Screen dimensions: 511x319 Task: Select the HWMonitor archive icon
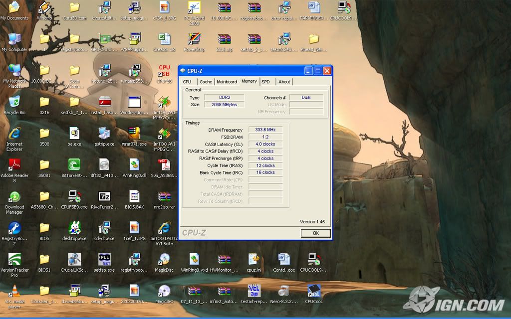click(224, 260)
